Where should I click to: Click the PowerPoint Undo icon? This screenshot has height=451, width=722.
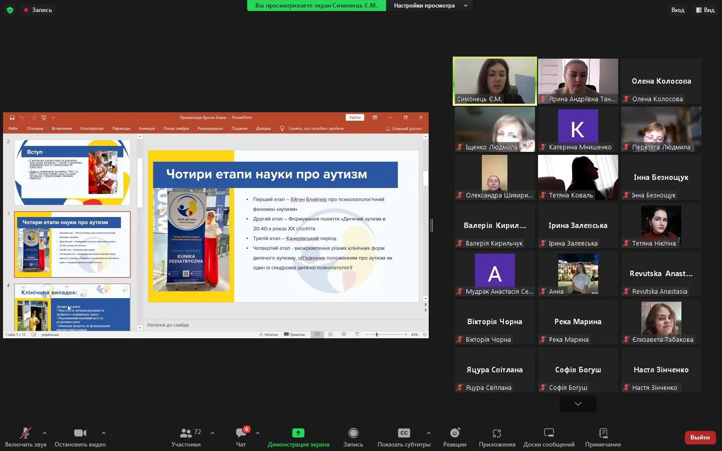pyautogui.click(x=22, y=118)
